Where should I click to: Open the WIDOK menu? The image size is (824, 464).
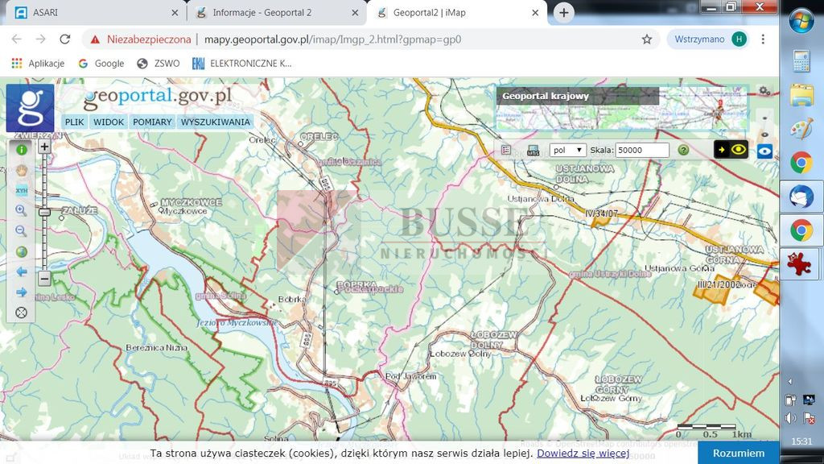(109, 122)
